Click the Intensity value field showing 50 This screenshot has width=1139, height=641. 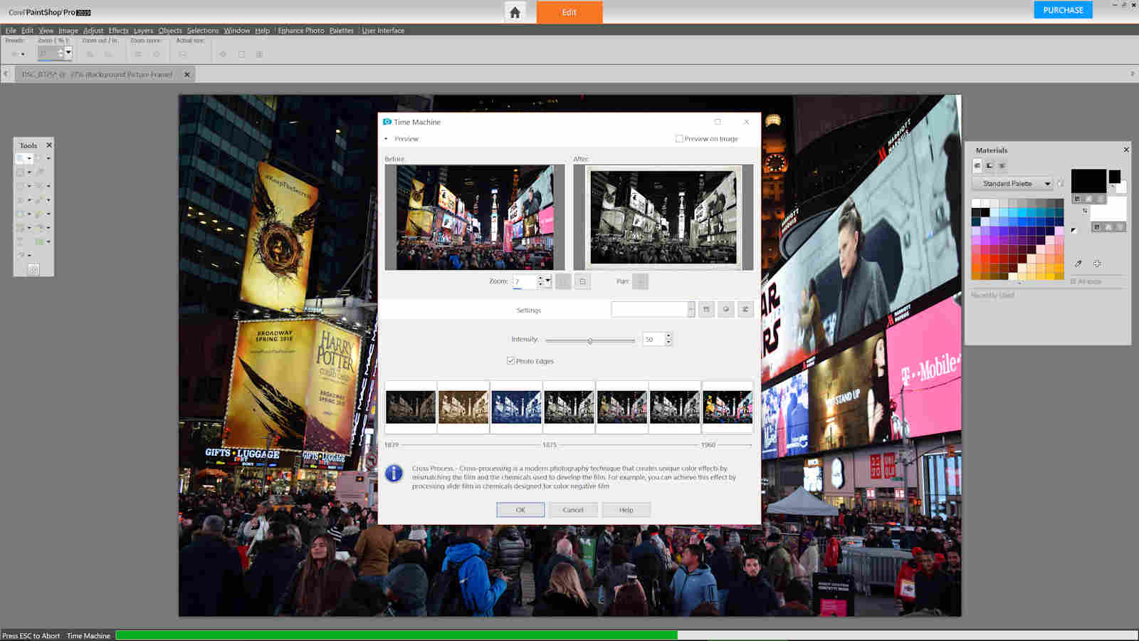654,340
